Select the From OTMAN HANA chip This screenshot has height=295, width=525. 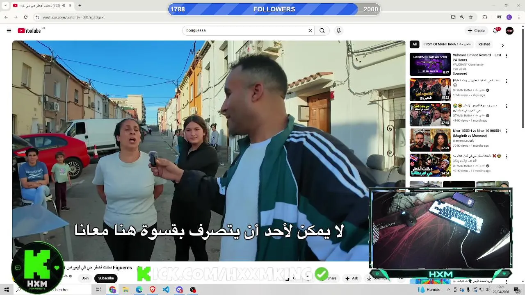[447, 44]
